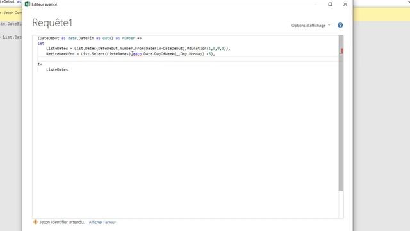
Task: Open the Options d'affichage dropdown
Action: [311, 26]
